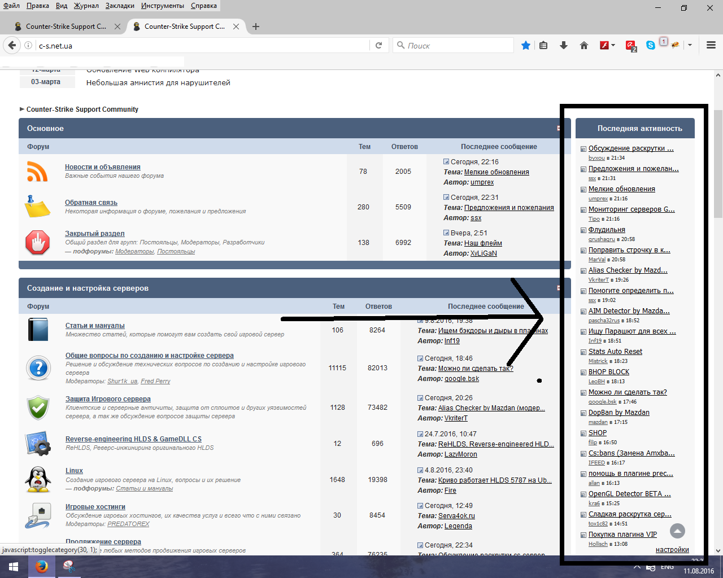Go to last post icon beside Вчера, 2:51
This screenshot has height=578, width=723.
coord(446,233)
